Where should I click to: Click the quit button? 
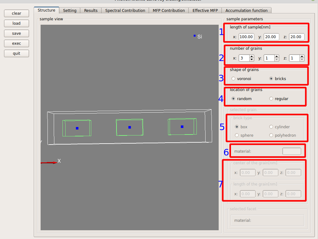tap(17, 53)
